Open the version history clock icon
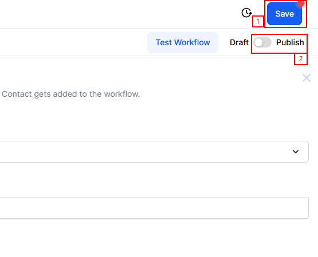This screenshot has width=318, height=257. point(246,13)
